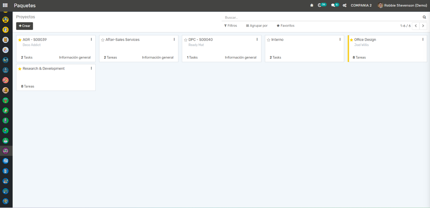Mark After-Sales Services as favorite star

tap(103, 40)
